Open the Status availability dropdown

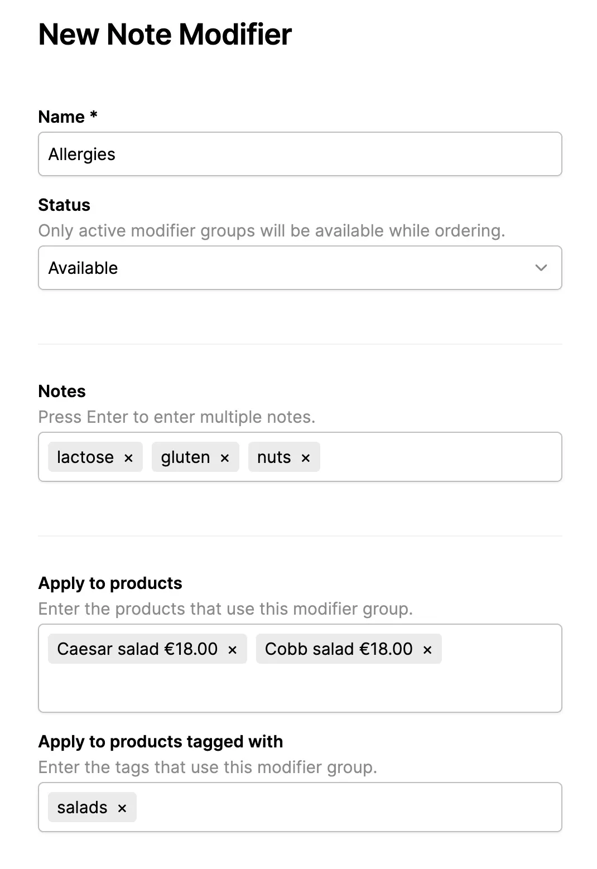300,268
